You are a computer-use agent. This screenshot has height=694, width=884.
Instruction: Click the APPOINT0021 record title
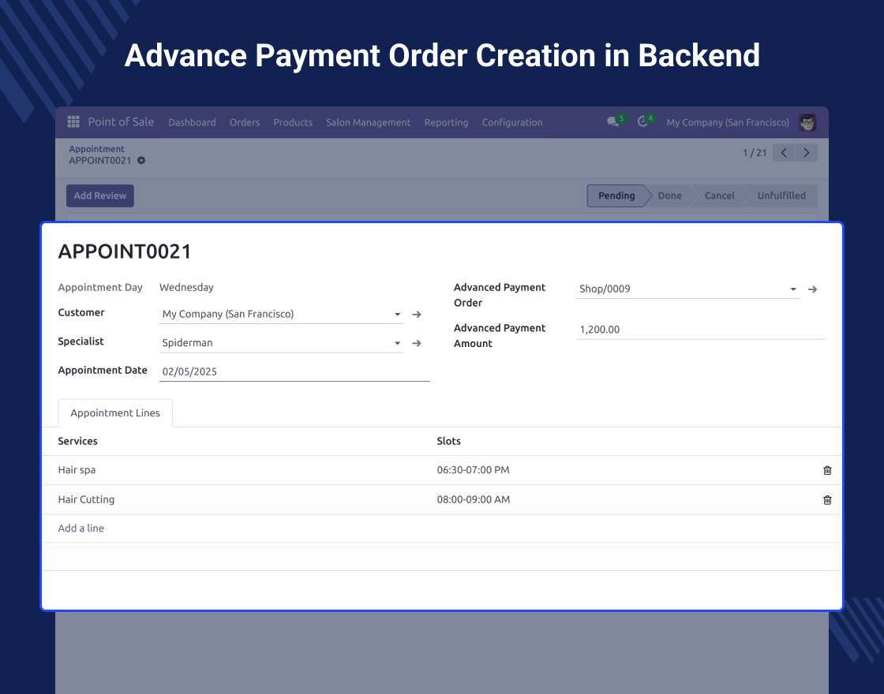point(125,252)
